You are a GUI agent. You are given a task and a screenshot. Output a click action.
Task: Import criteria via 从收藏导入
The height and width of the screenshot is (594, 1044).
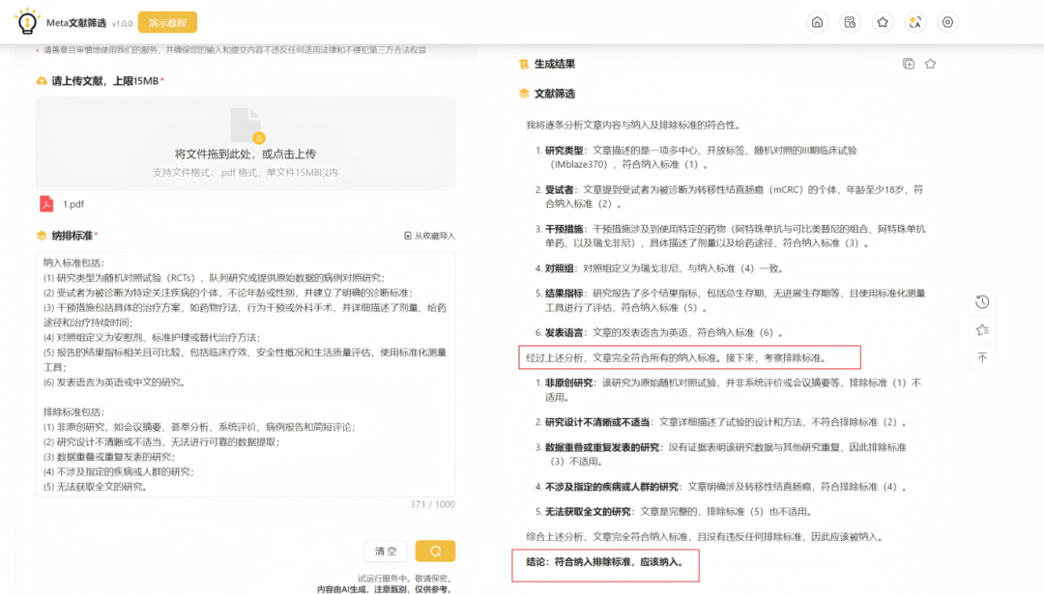[x=429, y=236]
